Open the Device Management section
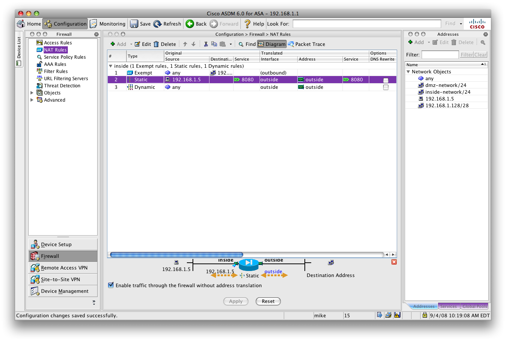The height and width of the screenshot is (341, 506). click(63, 291)
